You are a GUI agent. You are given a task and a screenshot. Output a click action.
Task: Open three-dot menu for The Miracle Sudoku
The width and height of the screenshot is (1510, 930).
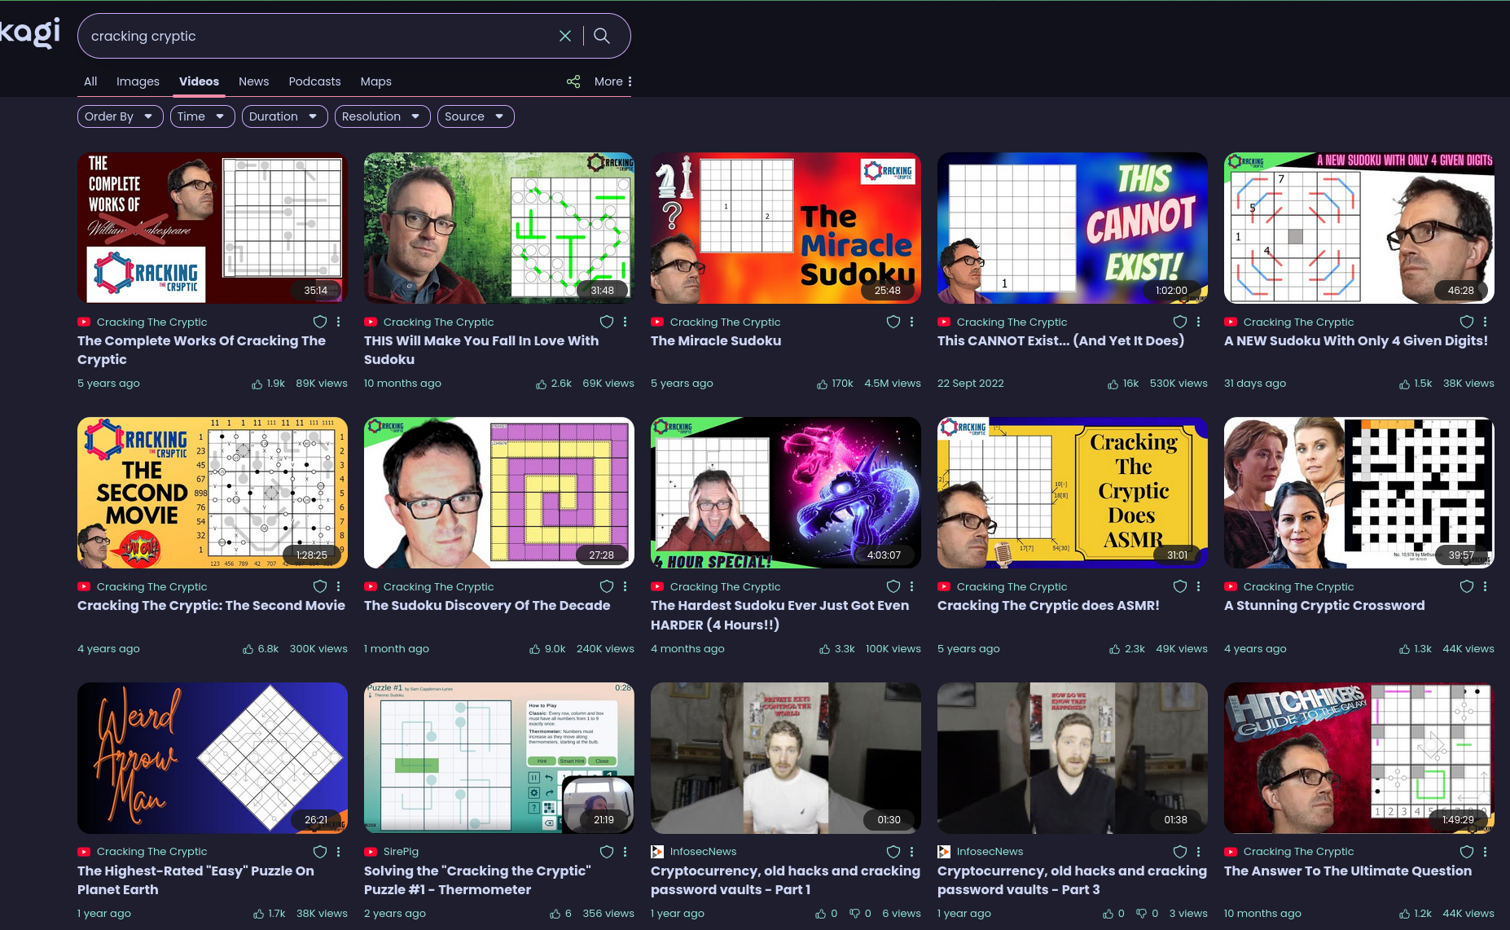911,322
